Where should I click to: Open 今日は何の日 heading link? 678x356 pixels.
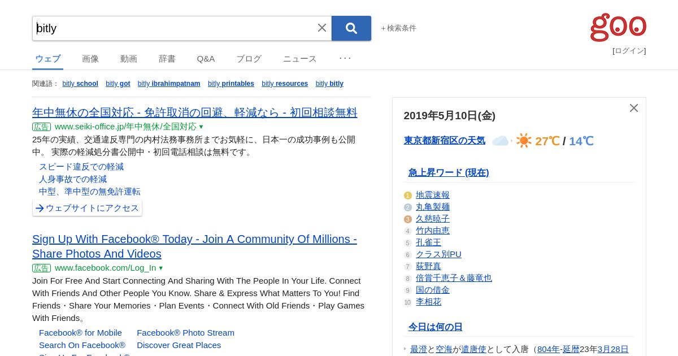pyautogui.click(x=435, y=327)
